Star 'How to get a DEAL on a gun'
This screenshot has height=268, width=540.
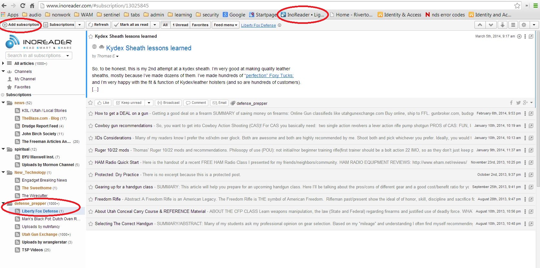[x=91, y=114]
